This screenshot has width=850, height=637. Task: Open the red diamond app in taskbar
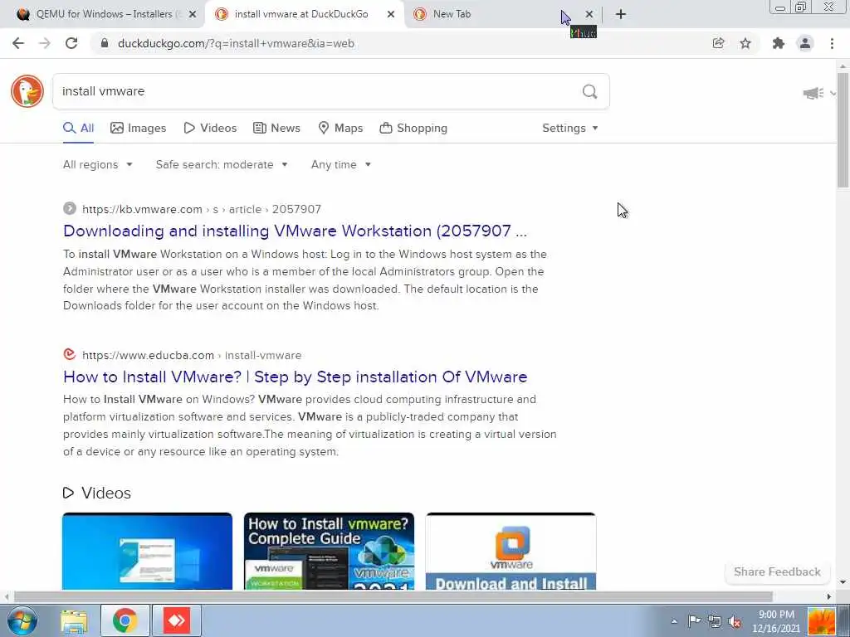177,620
